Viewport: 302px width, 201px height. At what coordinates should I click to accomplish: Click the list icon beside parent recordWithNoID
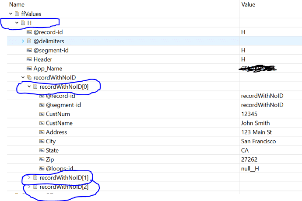(29, 77)
